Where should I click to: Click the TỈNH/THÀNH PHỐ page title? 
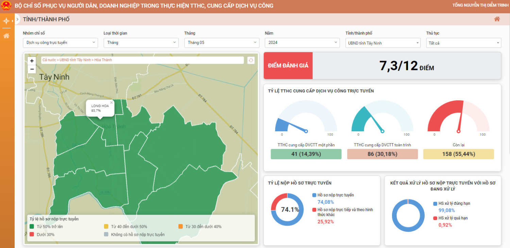(46, 19)
